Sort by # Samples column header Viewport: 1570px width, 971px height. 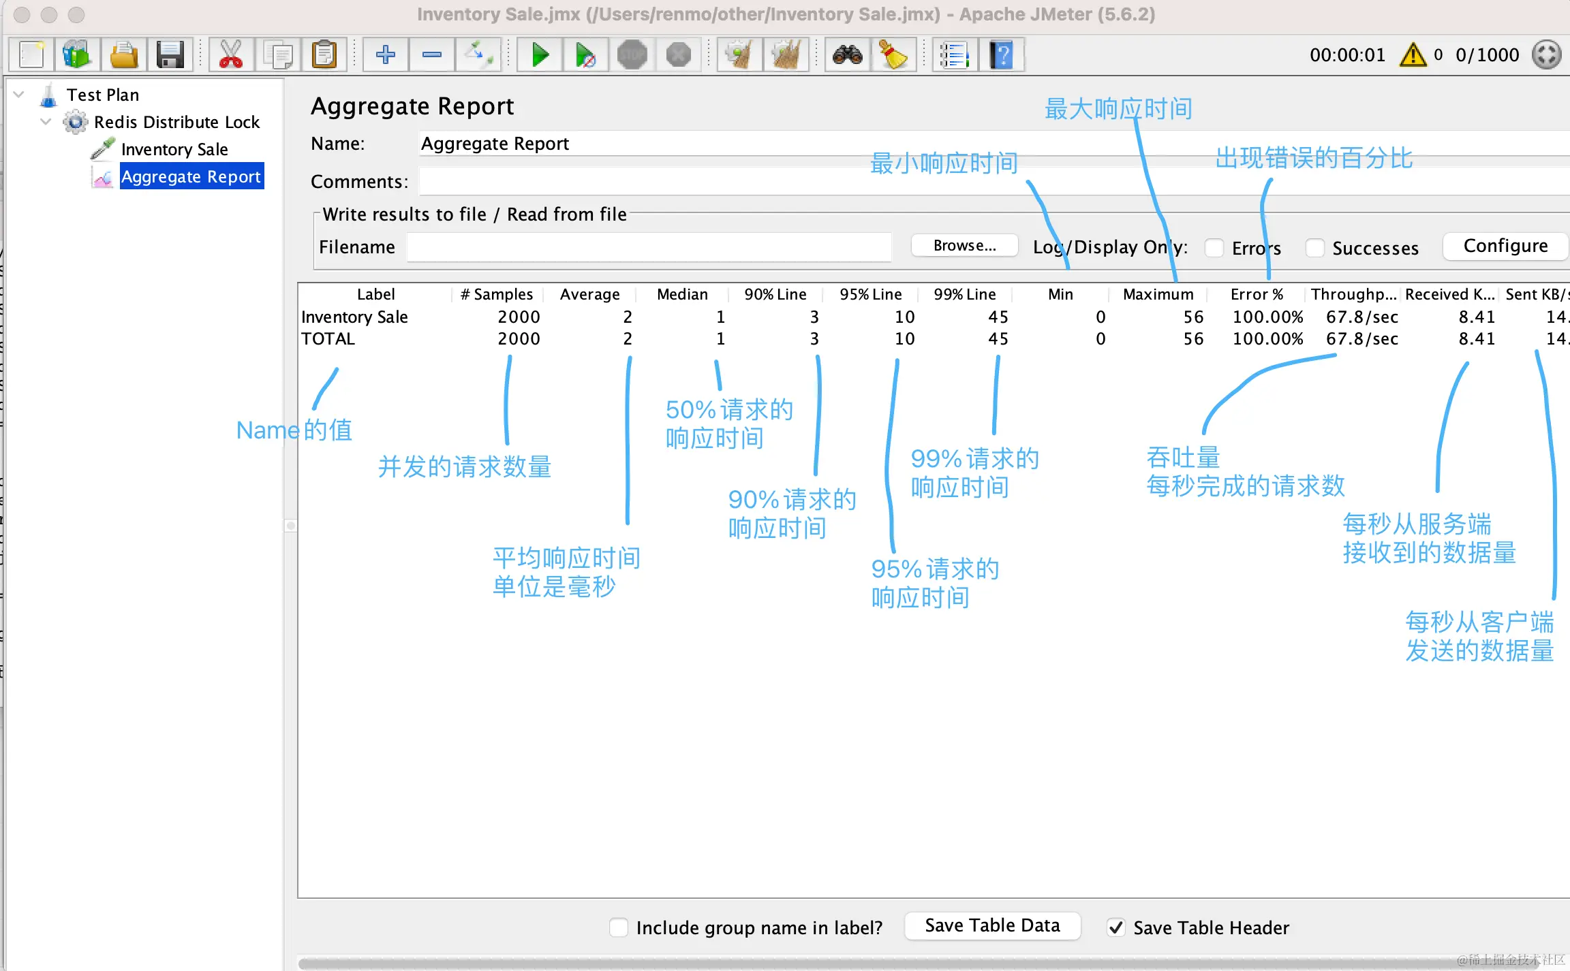pos(497,294)
